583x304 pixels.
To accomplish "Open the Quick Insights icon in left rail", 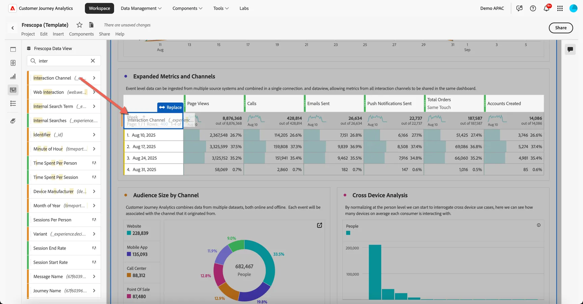I will tap(13, 63).
